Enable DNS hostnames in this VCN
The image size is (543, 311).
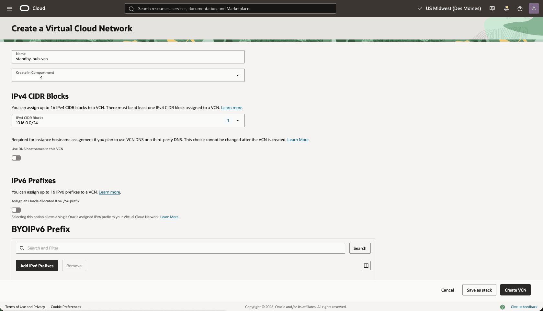(x=16, y=158)
